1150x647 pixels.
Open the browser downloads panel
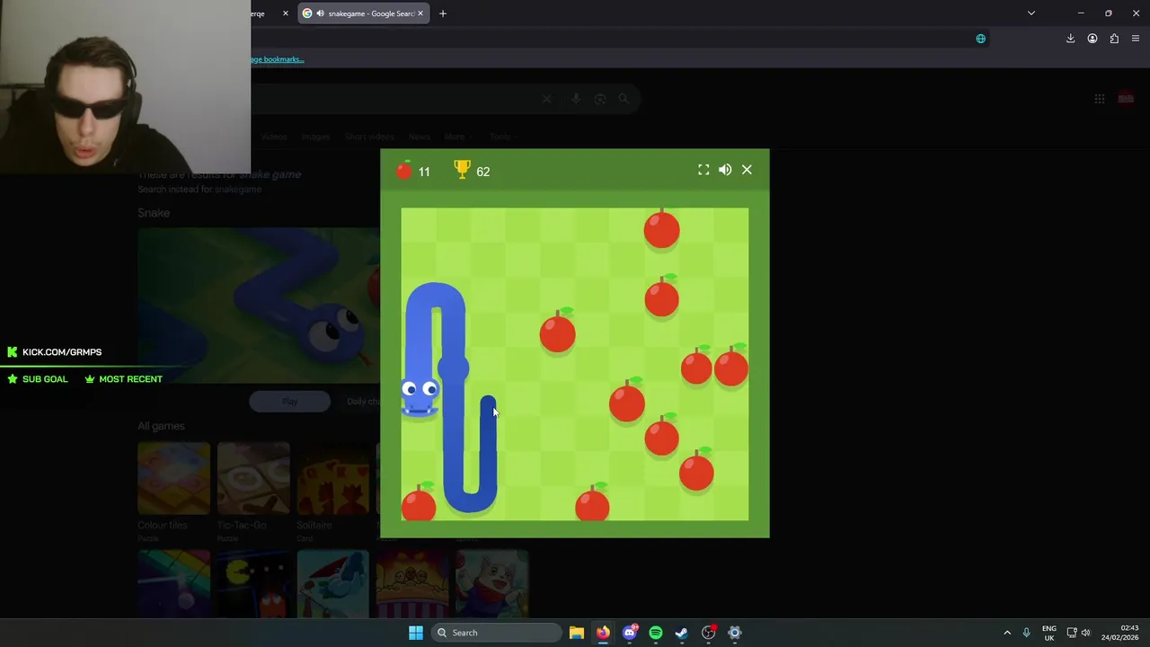click(1070, 39)
